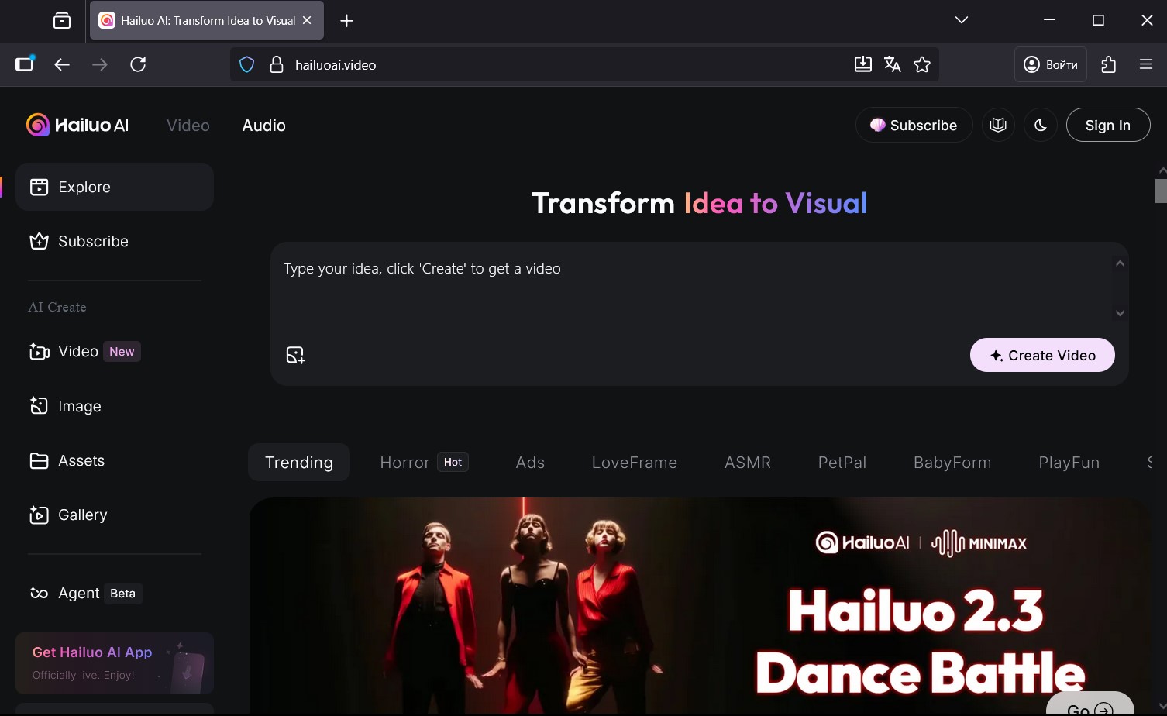This screenshot has width=1167, height=716.
Task: Select the Horror category tab
Action: pyautogui.click(x=404, y=463)
